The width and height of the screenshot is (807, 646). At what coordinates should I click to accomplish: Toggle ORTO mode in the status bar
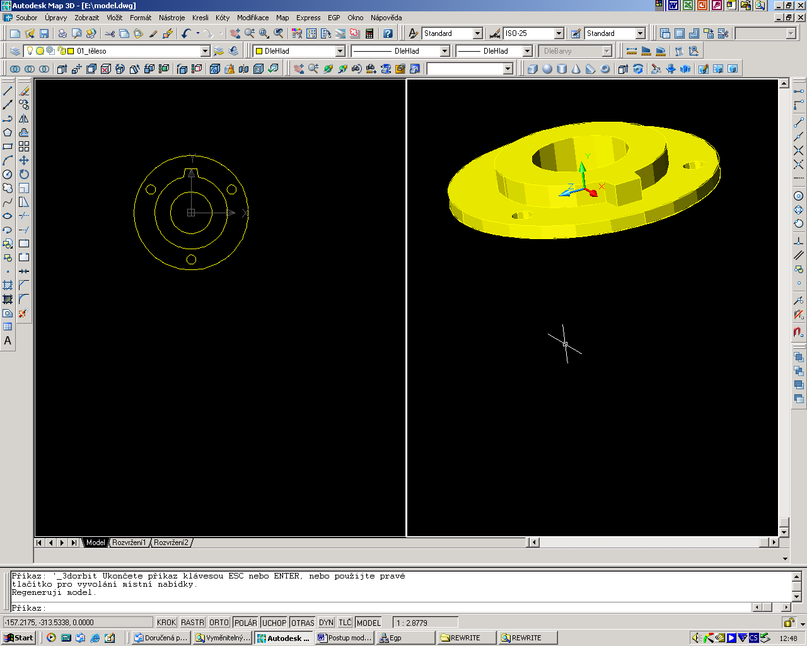219,623
